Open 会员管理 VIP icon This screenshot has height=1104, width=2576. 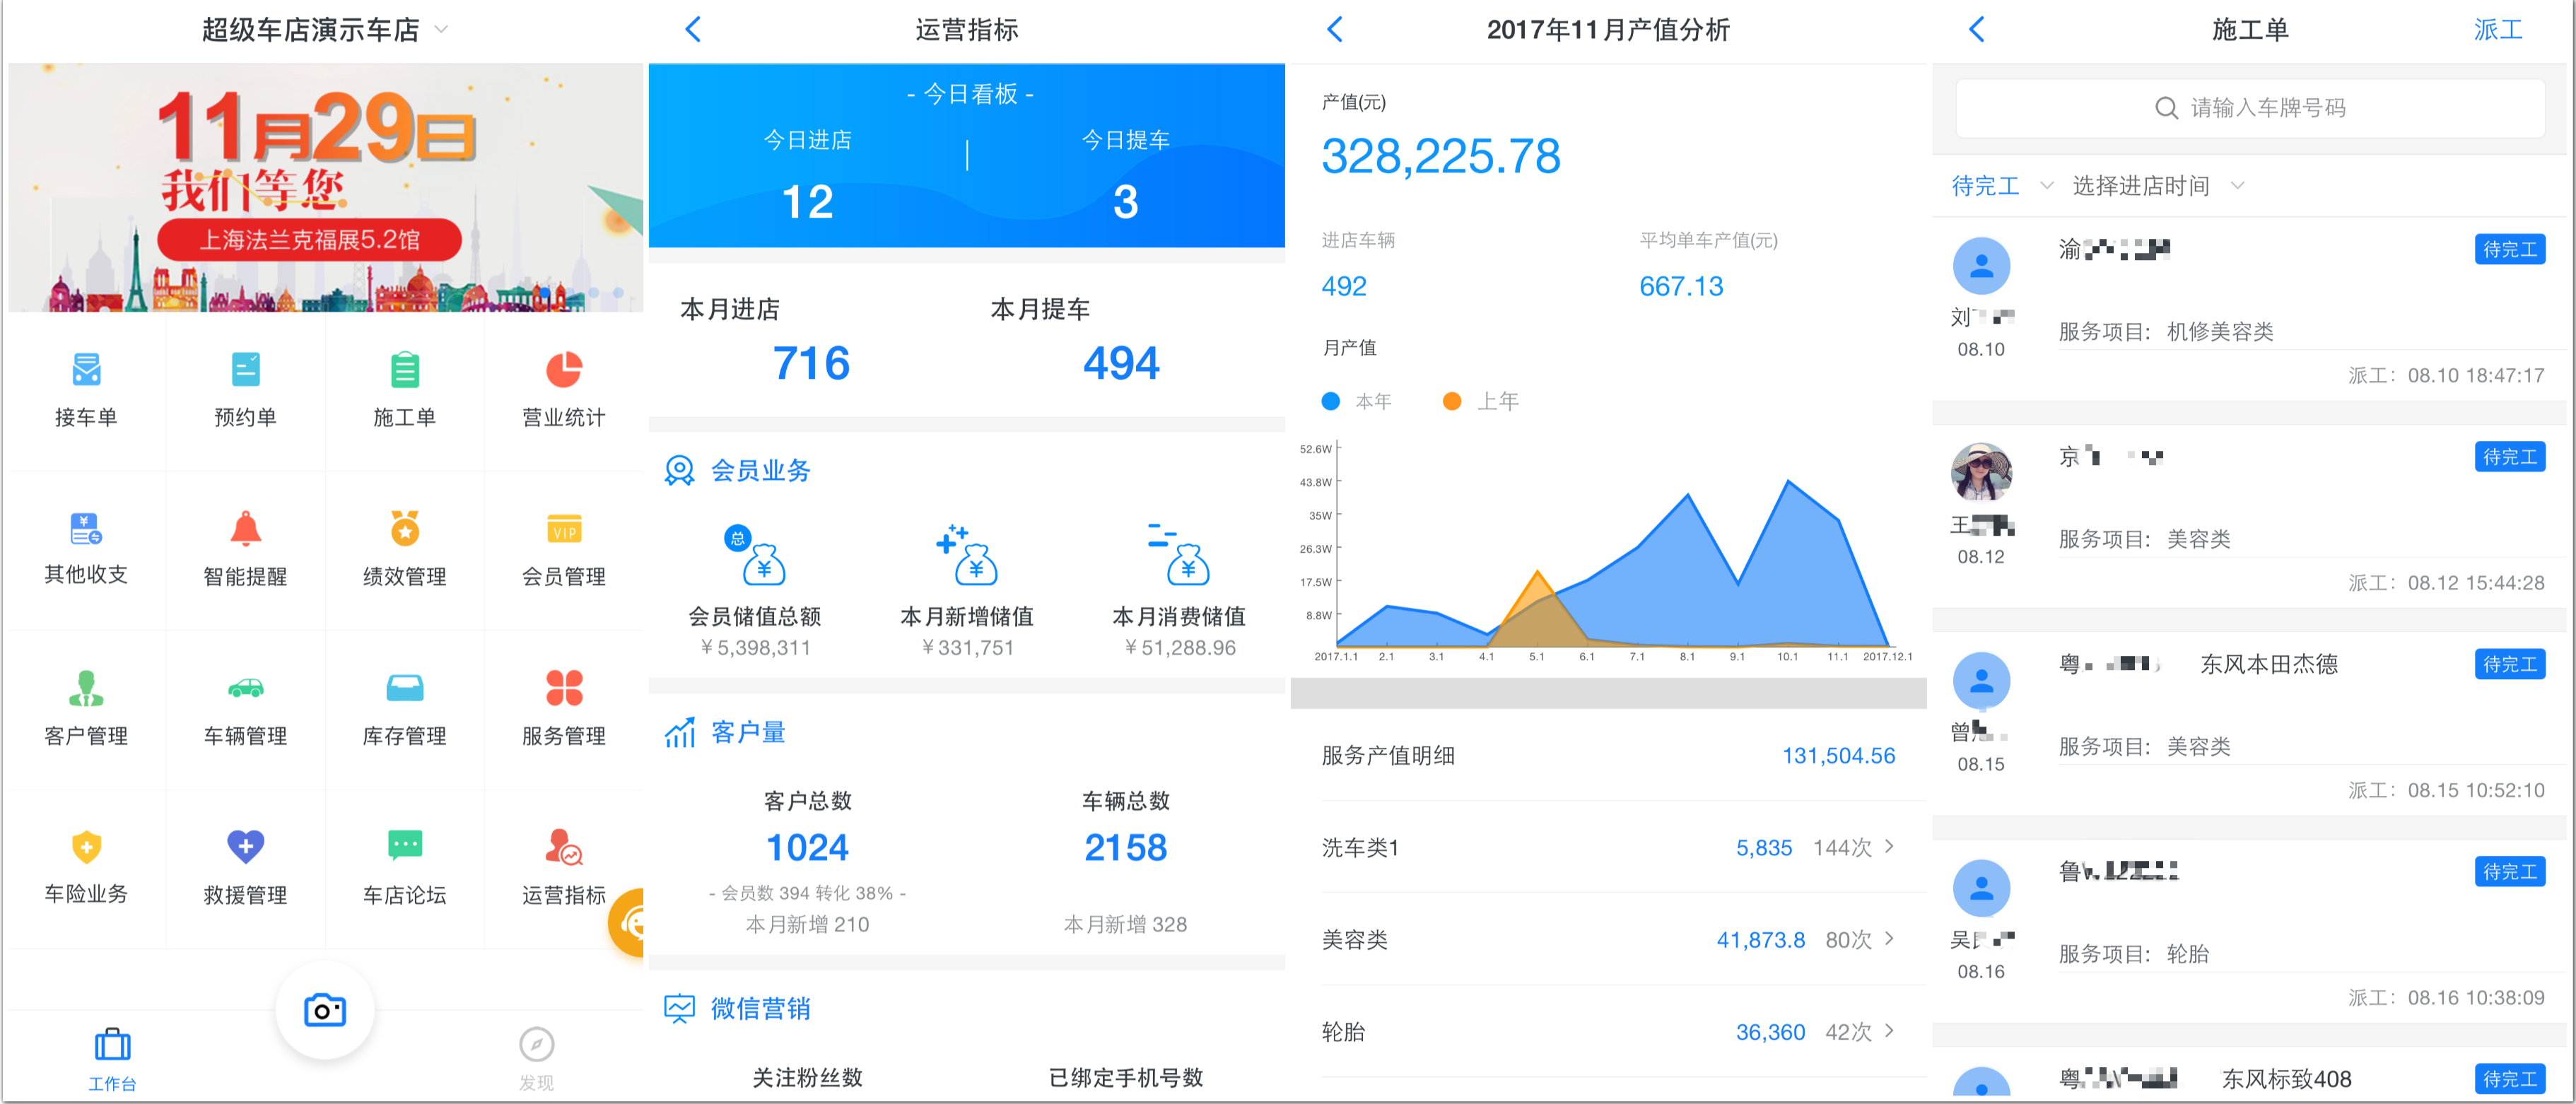(x=564, y=529)
